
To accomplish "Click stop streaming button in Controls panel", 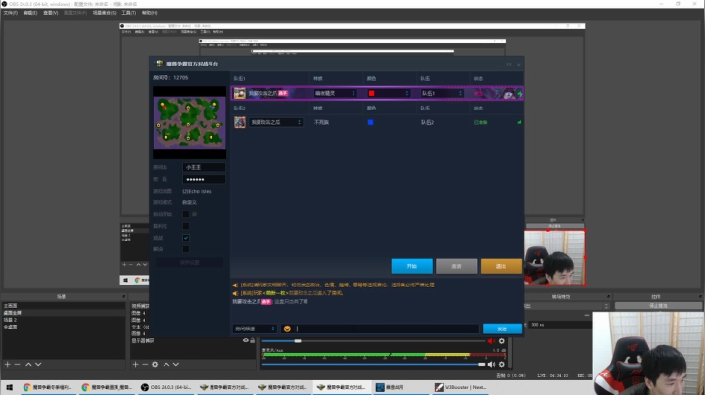I will pyautogui.click(x=658, y=306).
